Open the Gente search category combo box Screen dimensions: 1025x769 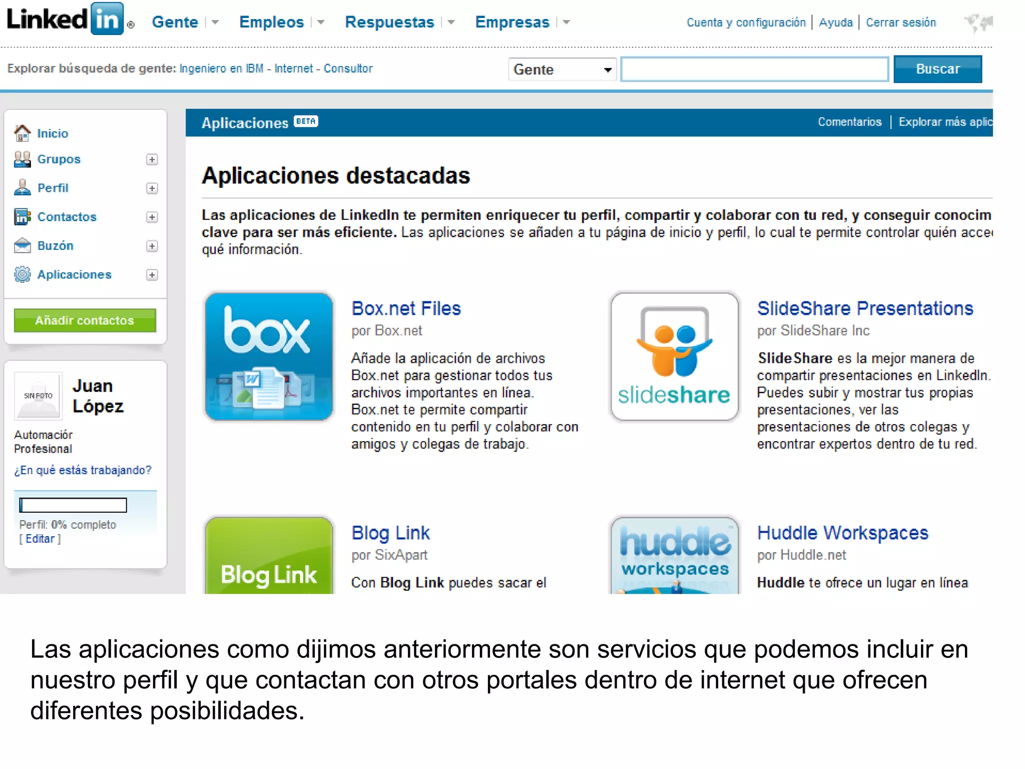[x=562, y=69]
